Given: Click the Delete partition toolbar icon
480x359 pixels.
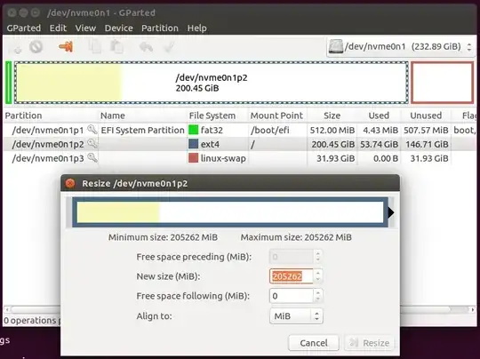Looking at the screenshot, I should tap(36, 47).
